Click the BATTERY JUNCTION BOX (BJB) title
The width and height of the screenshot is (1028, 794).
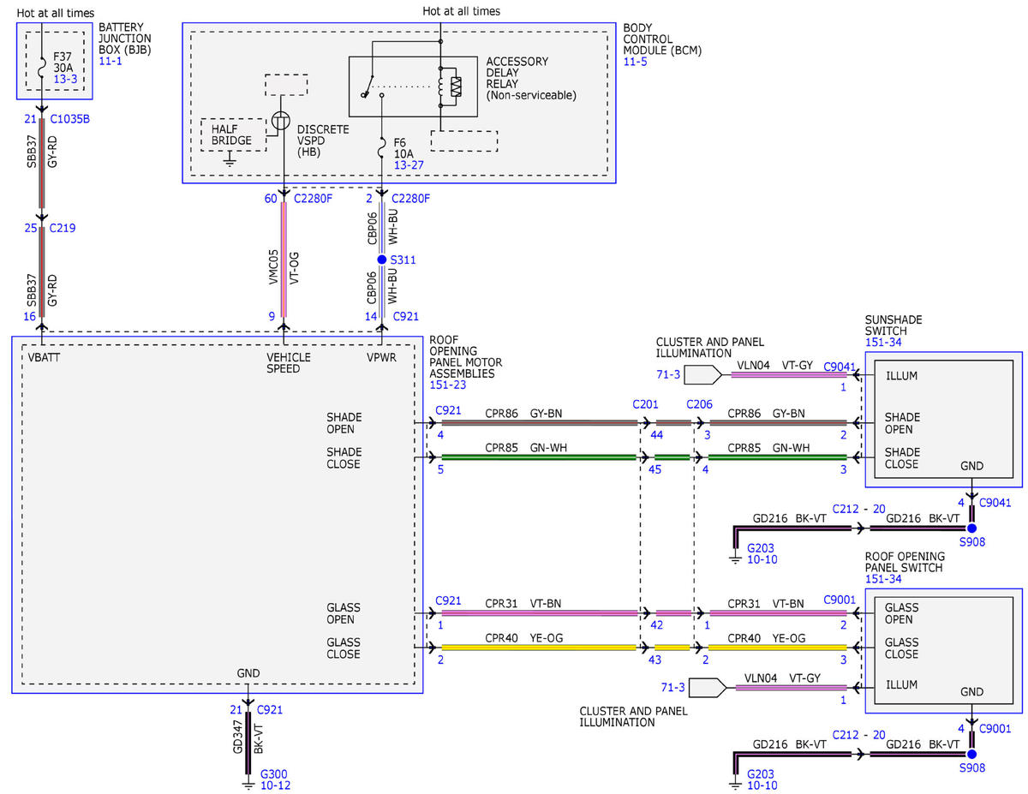click(125, 39)
